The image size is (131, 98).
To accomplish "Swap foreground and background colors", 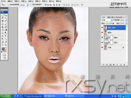I will (6, 48).
